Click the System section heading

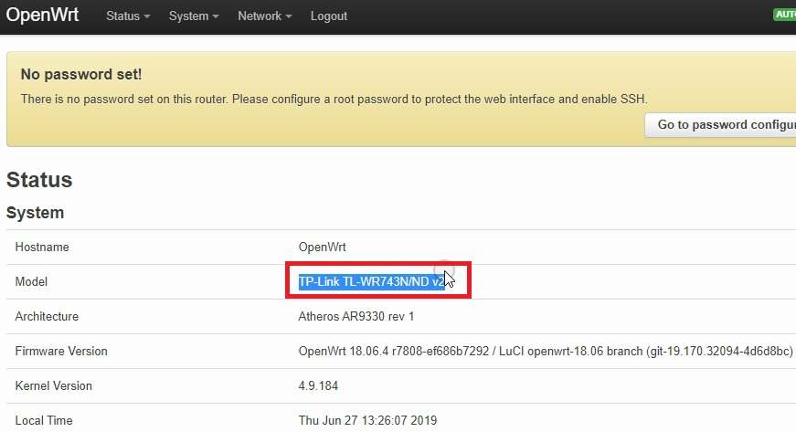coord(36,213)
